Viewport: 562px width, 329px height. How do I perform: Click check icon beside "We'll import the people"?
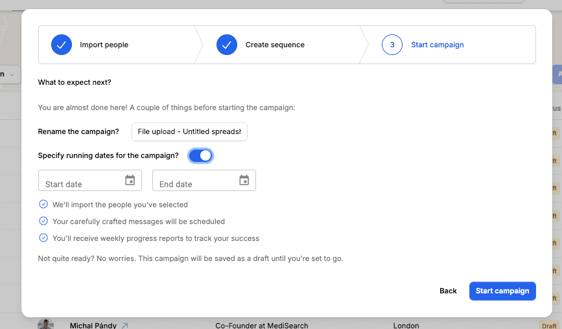pos(43,204)
